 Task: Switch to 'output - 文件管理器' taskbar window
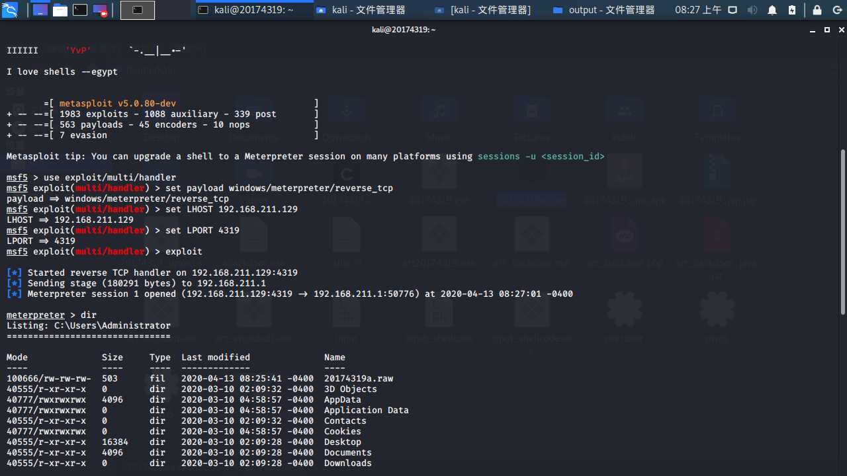603,10
